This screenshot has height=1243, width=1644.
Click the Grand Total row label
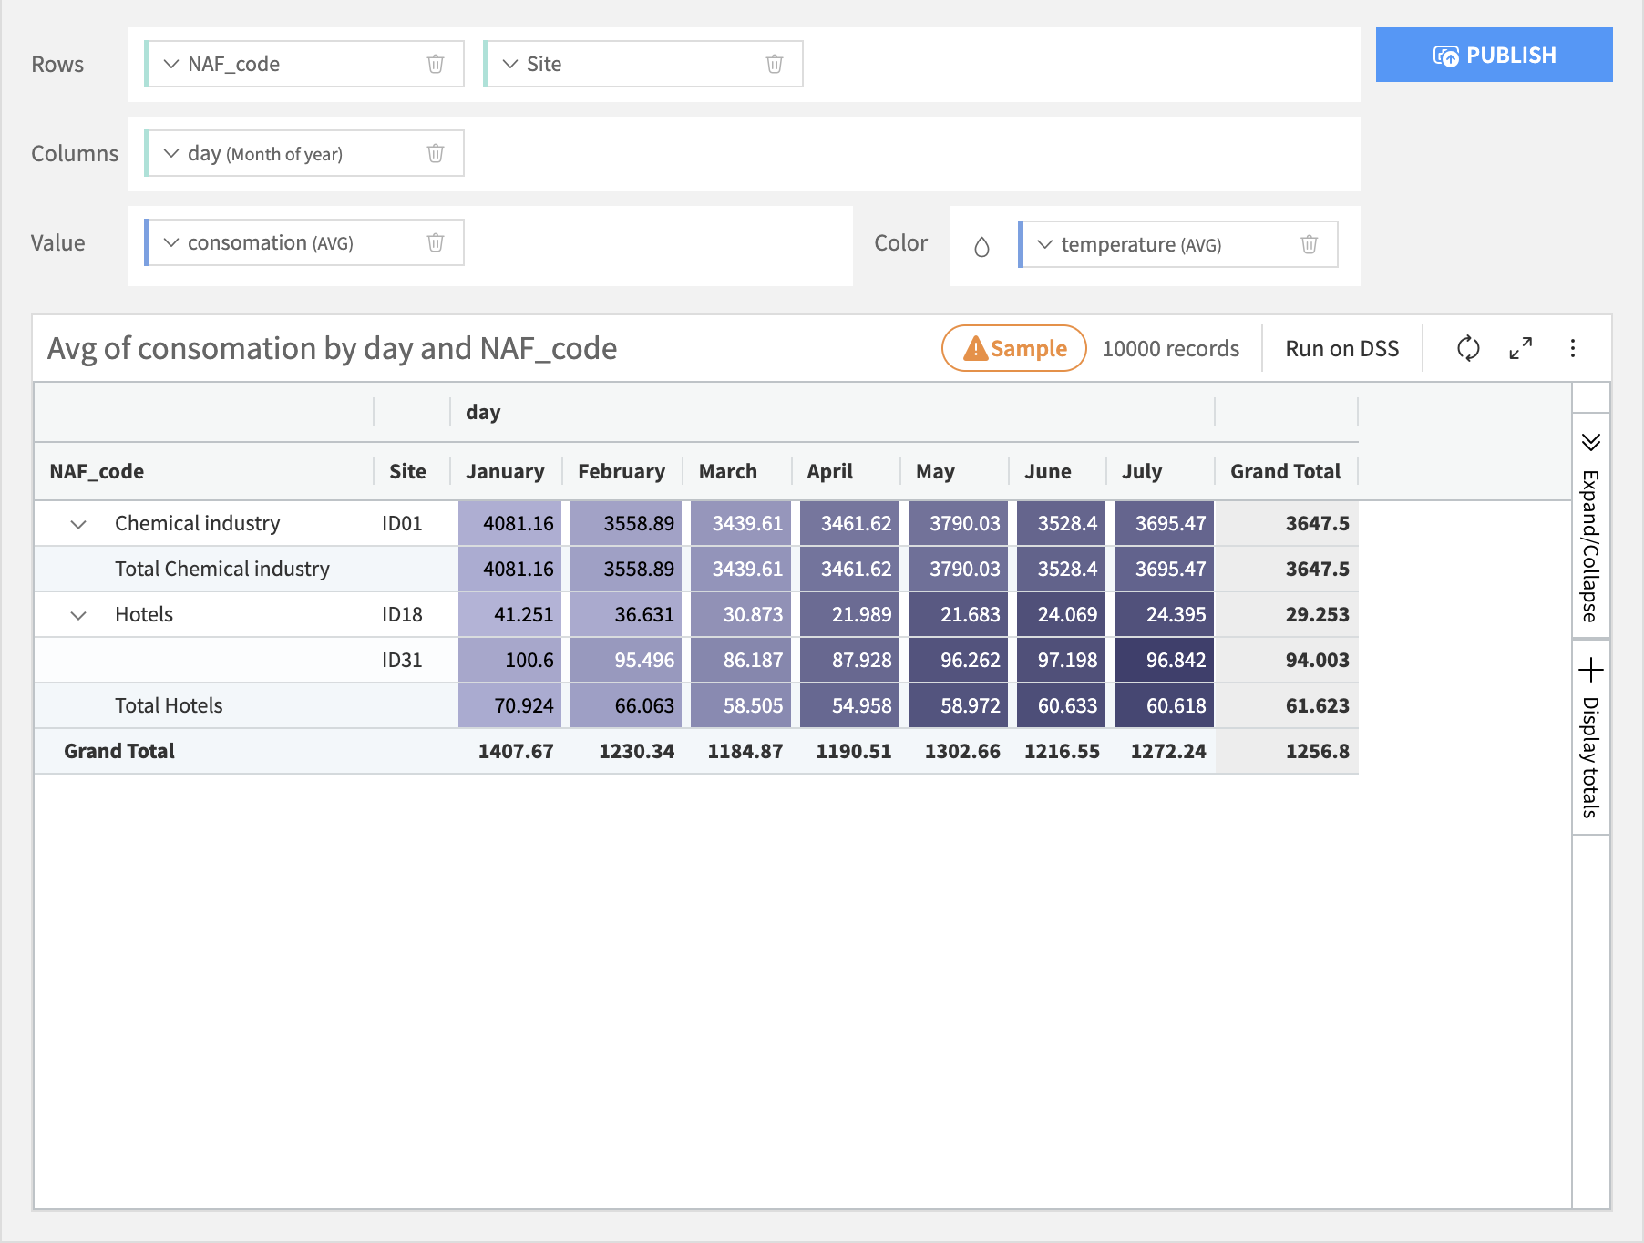[x=119, y=751]
